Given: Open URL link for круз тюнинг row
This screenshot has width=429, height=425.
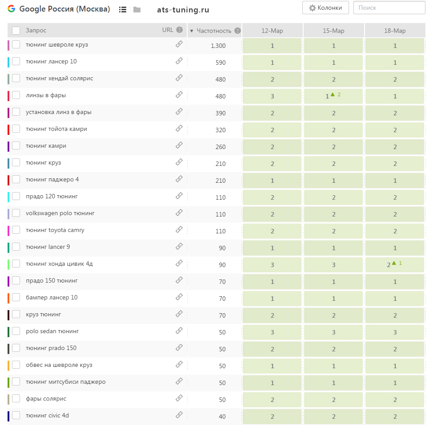Looking at the screenshot, I should click(179, 314).
